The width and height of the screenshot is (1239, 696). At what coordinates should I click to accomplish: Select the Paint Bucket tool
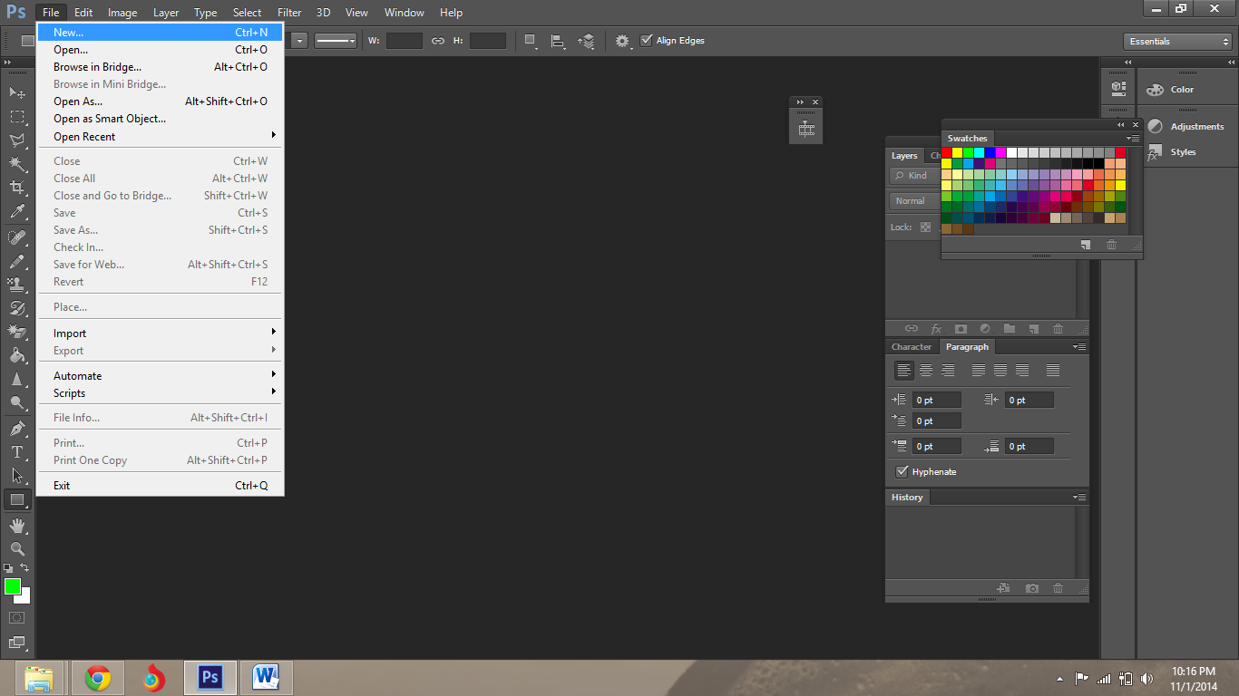(17, 355)
